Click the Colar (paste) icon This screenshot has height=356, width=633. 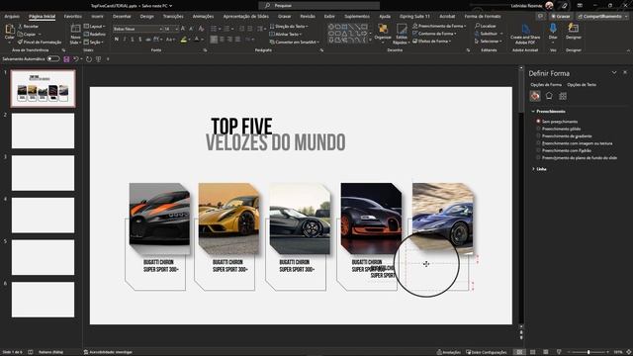(x=10, y=30)
